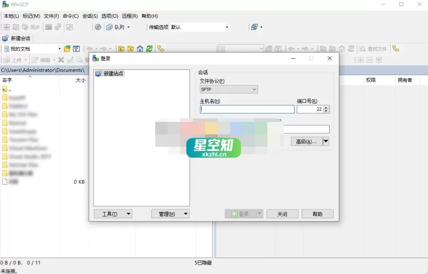Click the 帮助 help button

point(317,214)
